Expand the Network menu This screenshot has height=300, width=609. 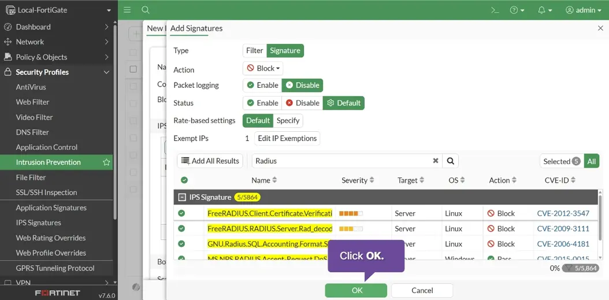coord(57,42)
